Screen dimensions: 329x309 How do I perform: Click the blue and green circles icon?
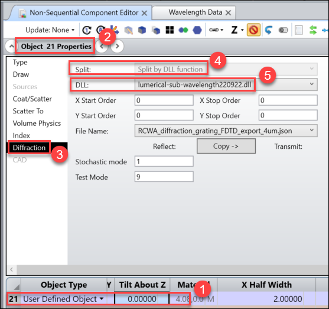tap(183, 30)
